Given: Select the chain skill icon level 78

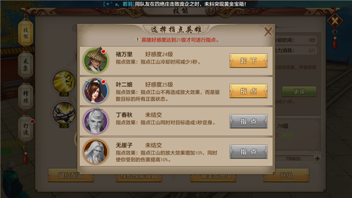Looking at the screenshot, I should 64,113.
